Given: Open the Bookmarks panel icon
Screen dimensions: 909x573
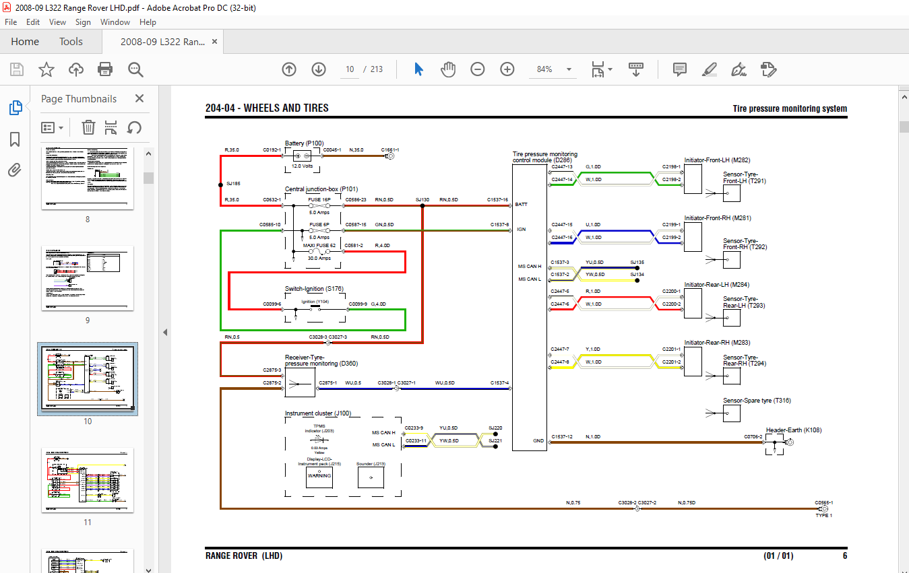Looking at the screenshot, I should [x=15, y=139].
